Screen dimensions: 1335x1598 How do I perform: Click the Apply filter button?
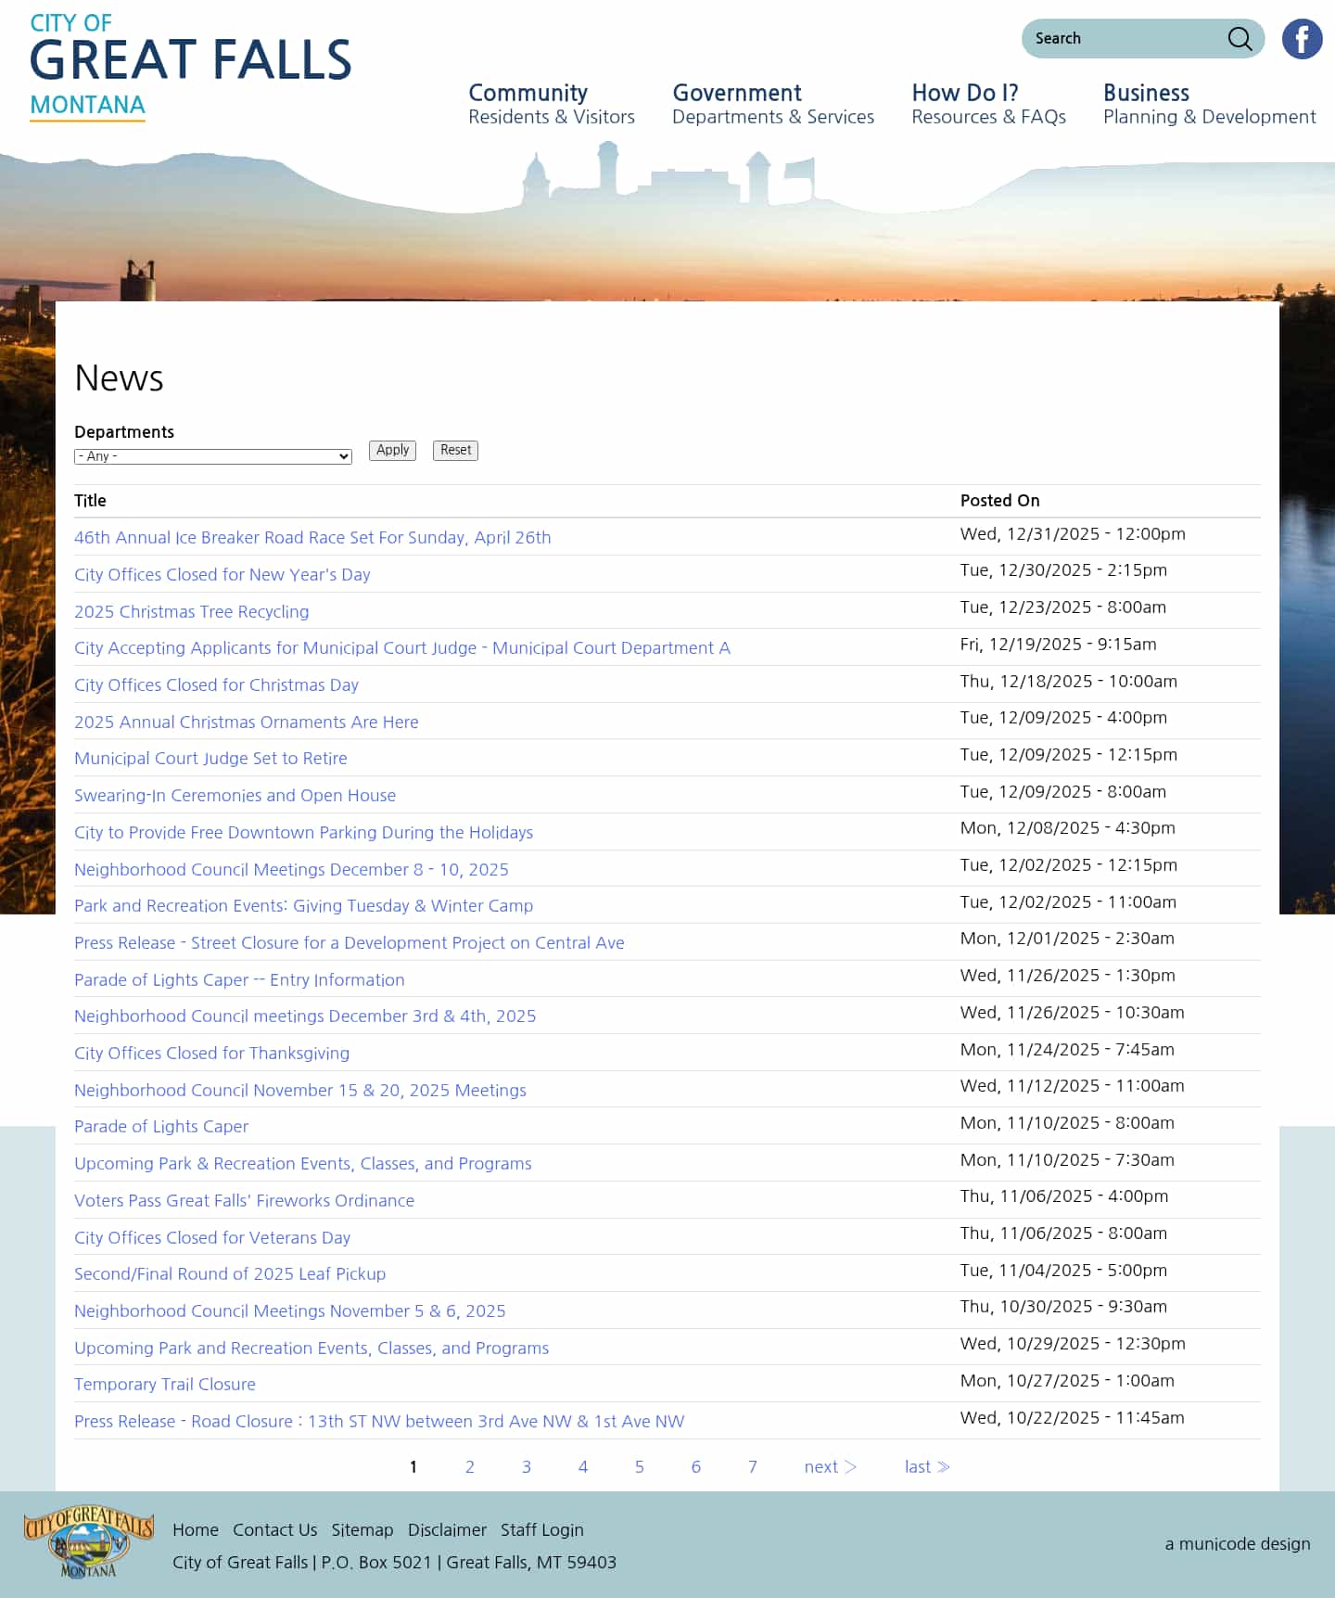click(x=392, y=450)
